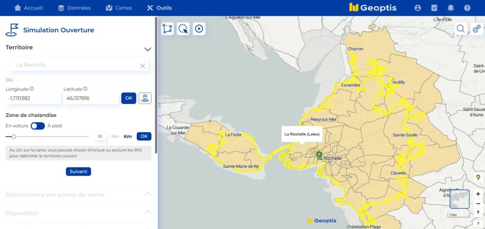485x229 pixels.
Task: Click the La Flotte map label
Action: coord(234,135)
